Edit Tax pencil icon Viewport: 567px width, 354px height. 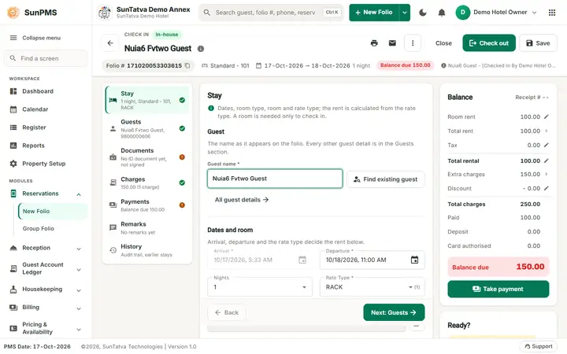point(547,146)
